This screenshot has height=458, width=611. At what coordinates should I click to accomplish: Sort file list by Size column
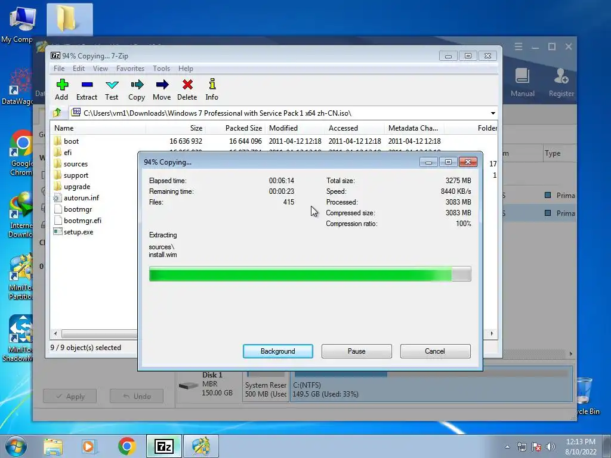[x=176, y=128]
